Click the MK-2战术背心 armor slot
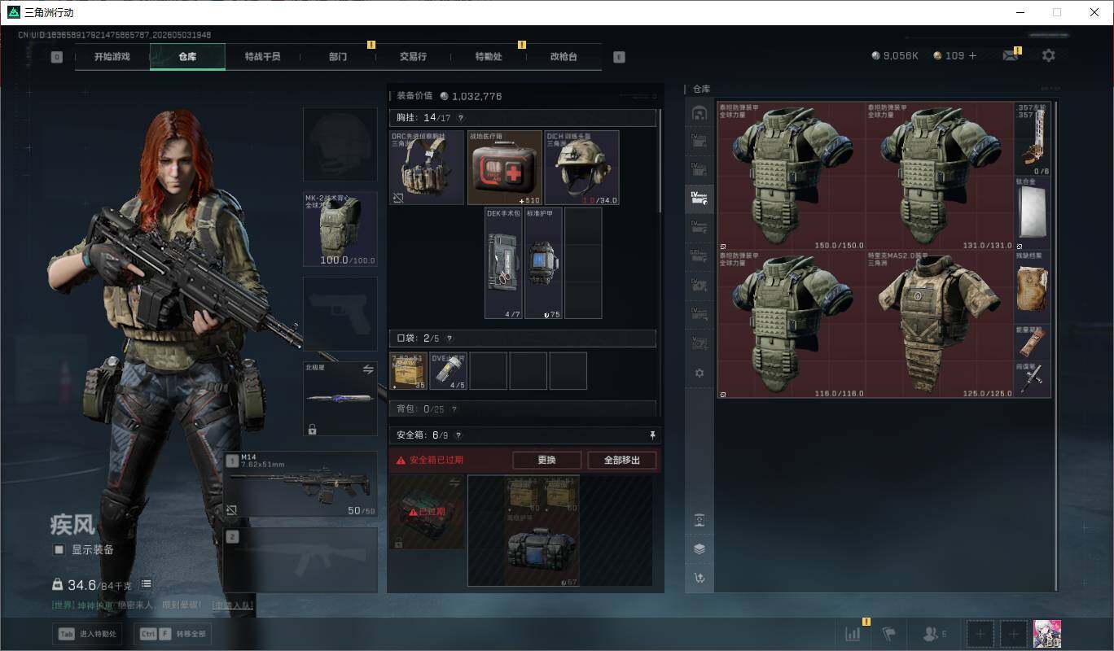This screenshot has height=651, width=1114. click(x=340, y=229)
